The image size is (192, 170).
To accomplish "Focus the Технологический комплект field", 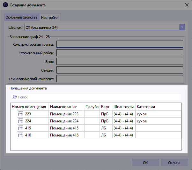I will click(x=120, y=79).
